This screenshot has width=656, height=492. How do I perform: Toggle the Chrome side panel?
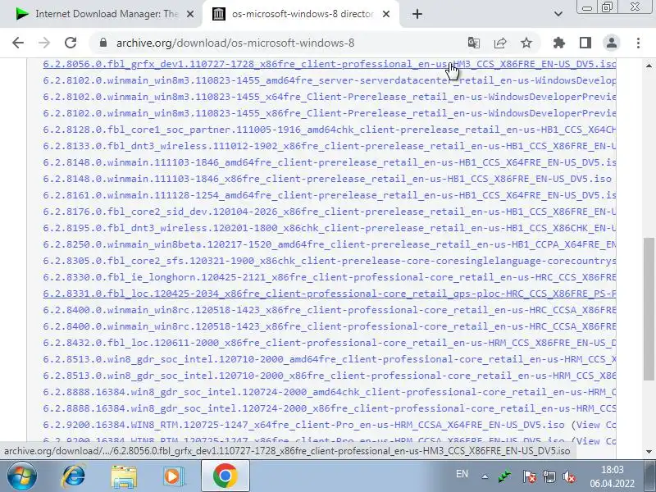[585, 43]
